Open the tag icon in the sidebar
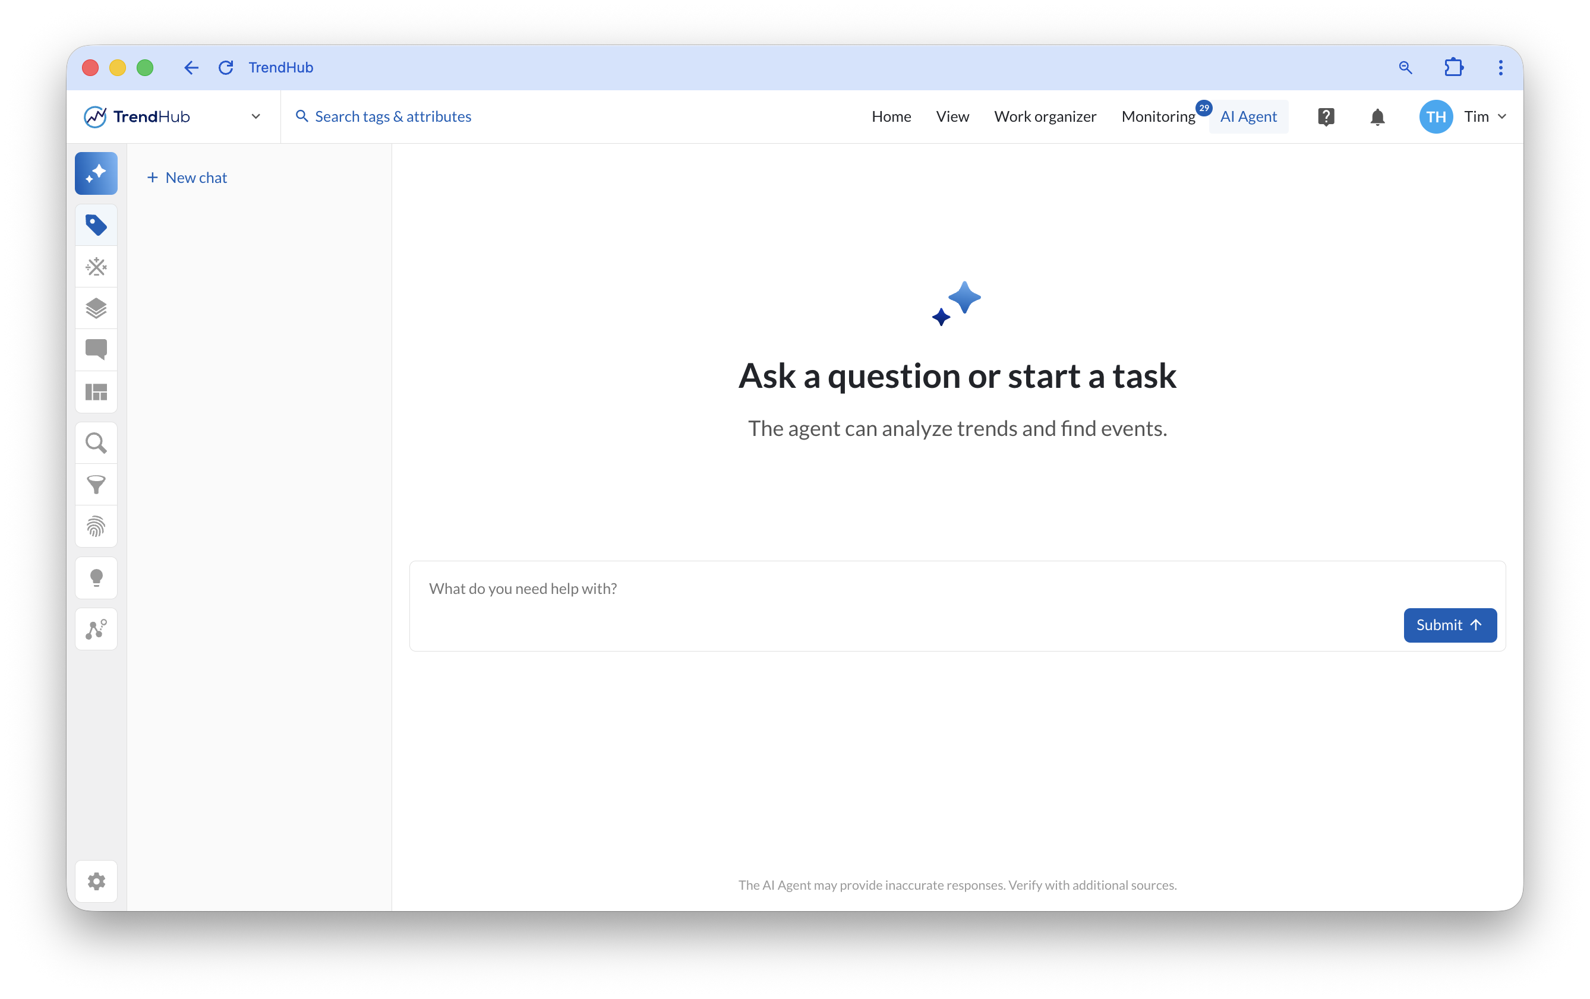The height and width of the screenshot is (999, 1590). tap(96, 225)
